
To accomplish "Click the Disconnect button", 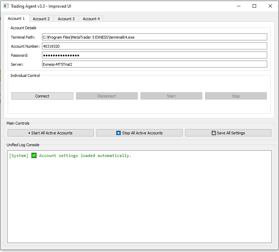I will coord(107,96).
